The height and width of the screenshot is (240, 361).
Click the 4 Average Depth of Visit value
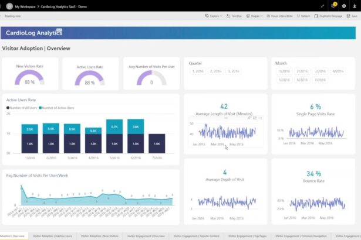pyautogui.click(x=225, y=172)
